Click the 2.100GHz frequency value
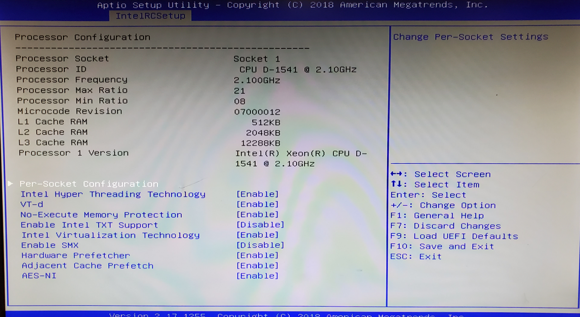Screen dimensions: 580x317 (257, 81)
